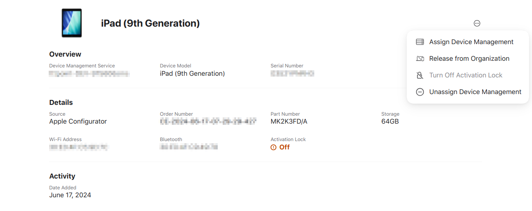532x211 pixels.
Task: Click the 64GB storage value
Action: tap(390, 122)
